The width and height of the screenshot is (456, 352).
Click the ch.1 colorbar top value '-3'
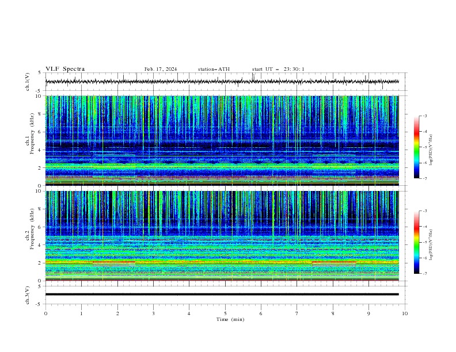425,116
